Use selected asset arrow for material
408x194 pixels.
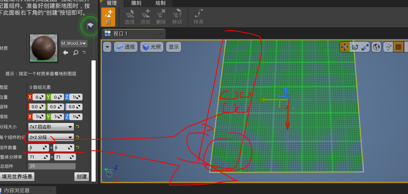(x=65, y=53)
